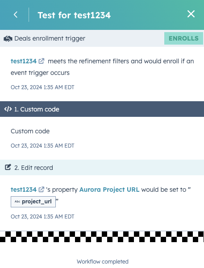Open external link icon in enrollment trigger section
This screenshot has width=204, height=268.
point(42,61)
